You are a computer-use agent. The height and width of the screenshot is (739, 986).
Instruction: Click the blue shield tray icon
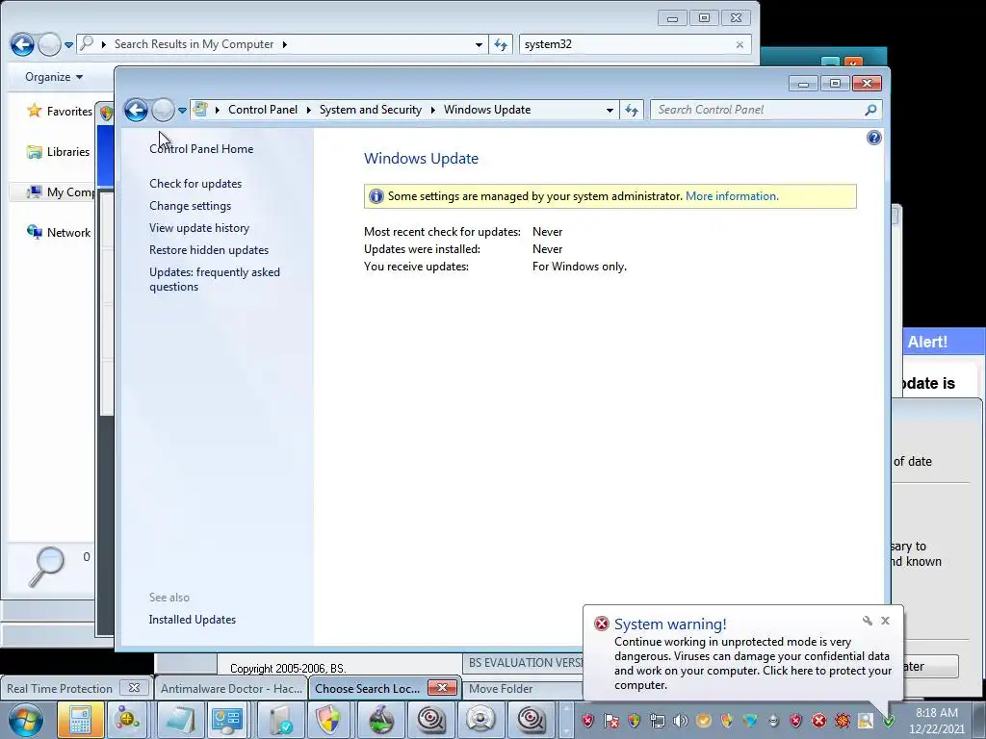point(749,721)
